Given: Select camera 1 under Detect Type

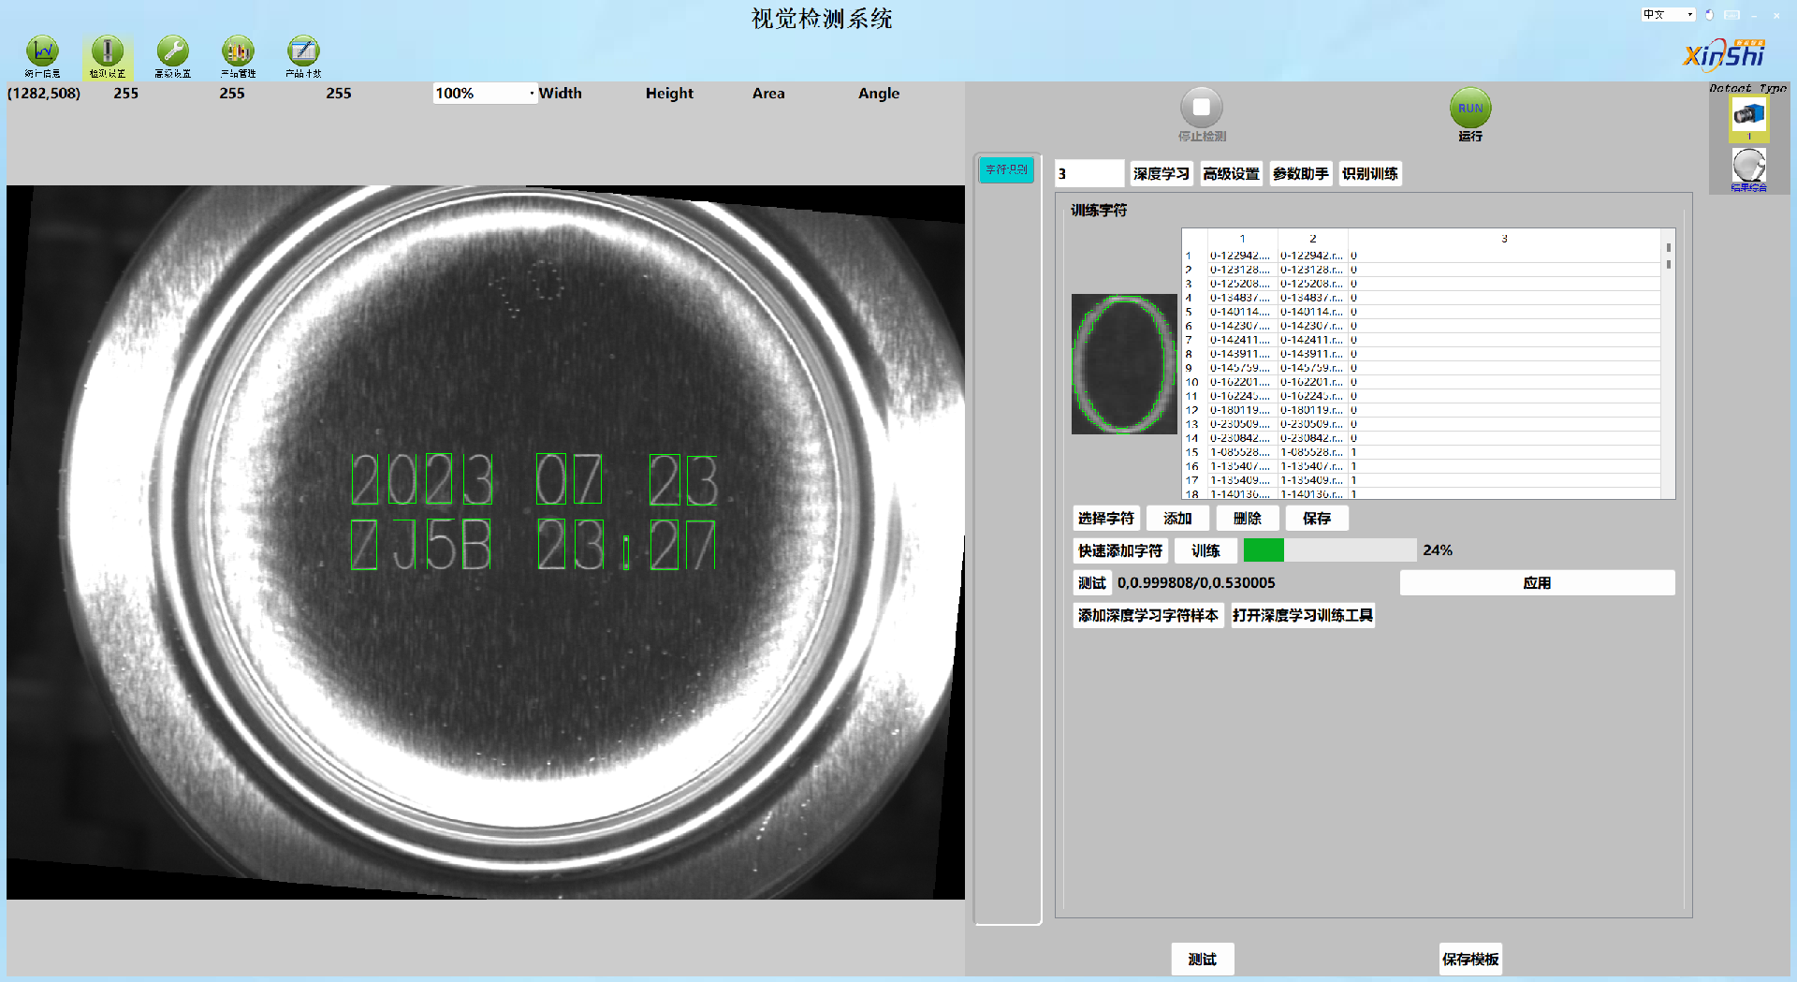Looking at the screenshot, I should (1748, 117).
